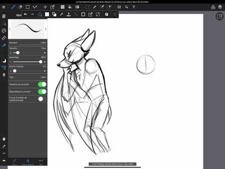
Task: Open the brush settings icon in sidebar
Action: point(4,46)
